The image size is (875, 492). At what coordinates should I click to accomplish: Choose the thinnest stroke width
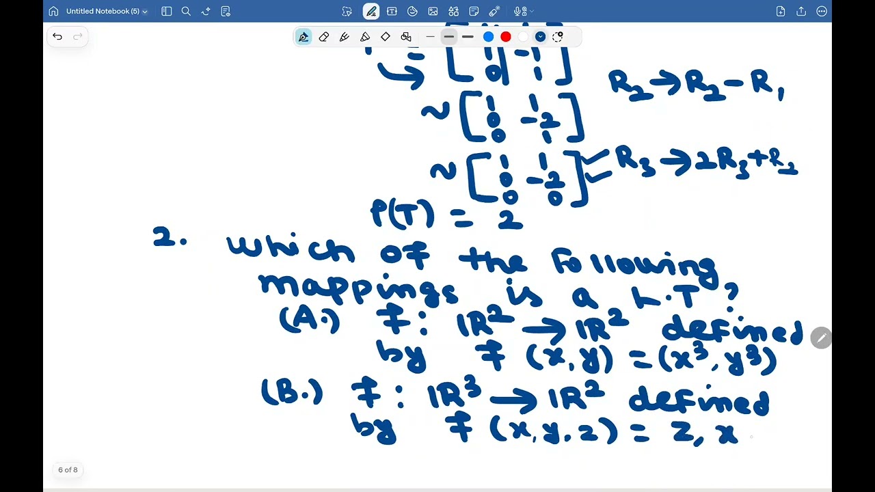[430, 36]
